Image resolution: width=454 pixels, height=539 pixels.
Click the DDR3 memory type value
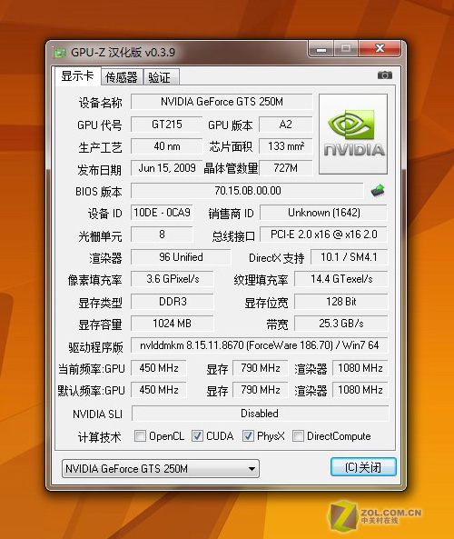172,302
